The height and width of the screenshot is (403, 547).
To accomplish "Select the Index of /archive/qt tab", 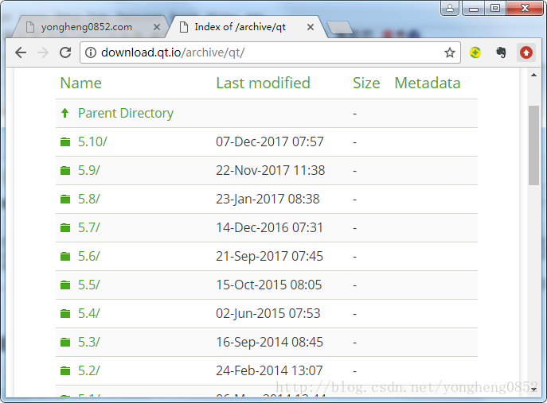I will [x=240, y=27].
